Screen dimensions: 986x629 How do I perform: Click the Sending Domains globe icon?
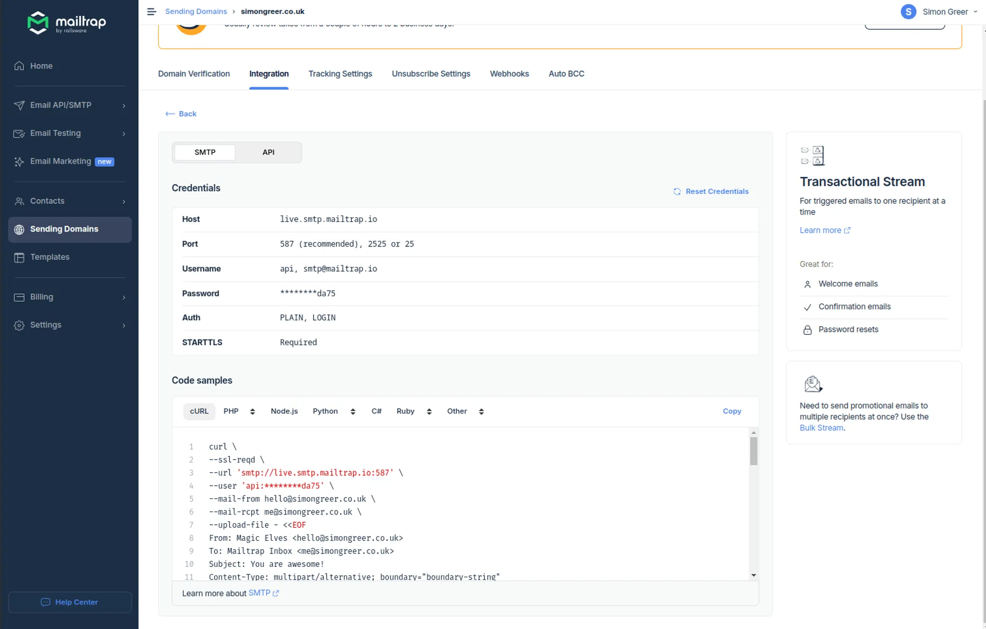click(19, 230)
